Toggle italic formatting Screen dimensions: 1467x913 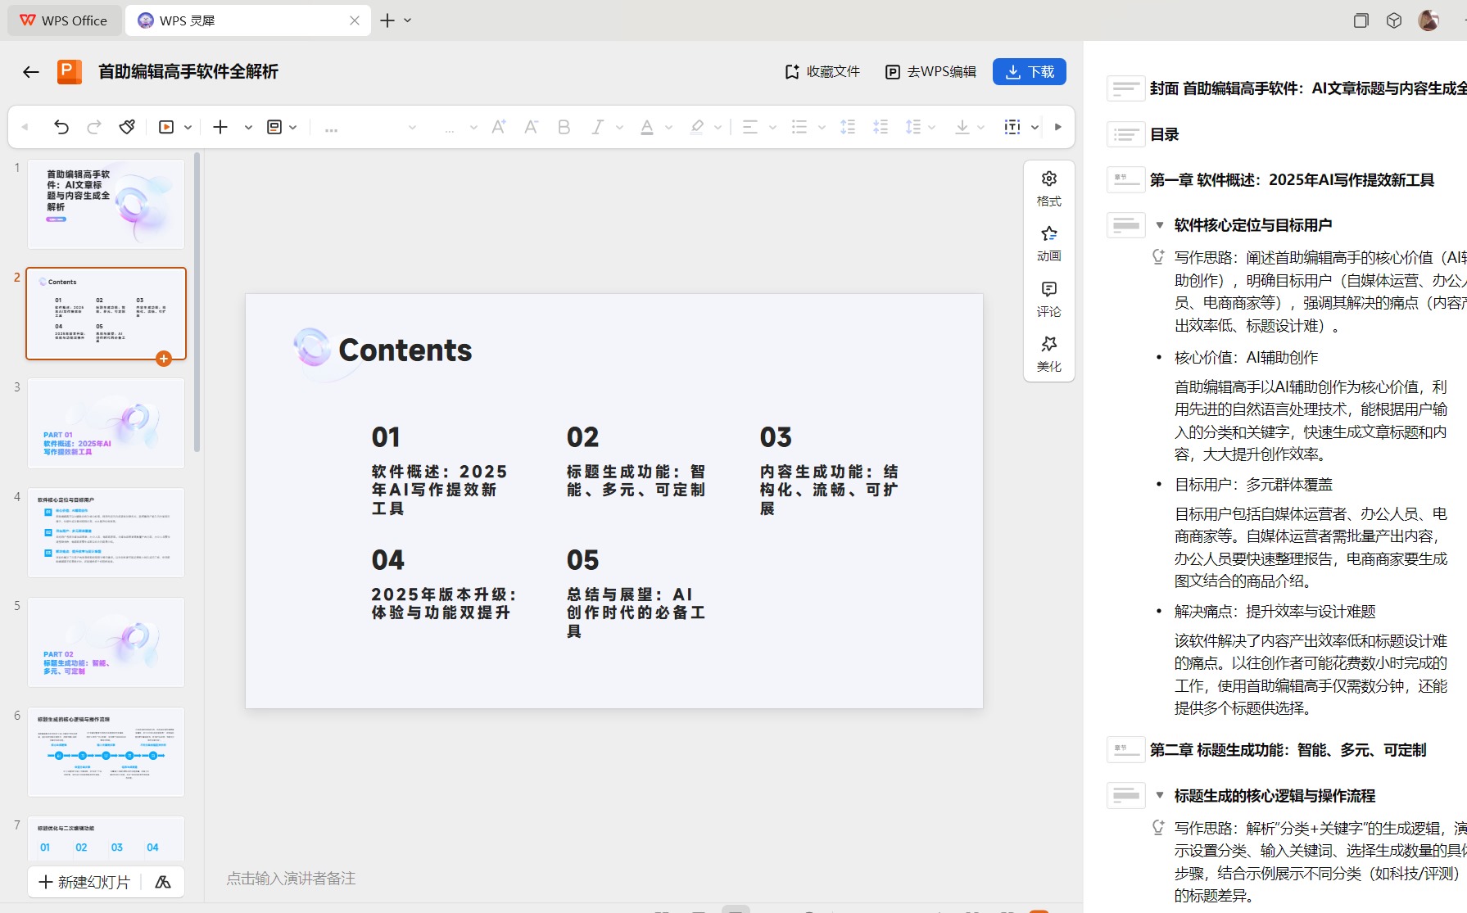tap(597, 127)
